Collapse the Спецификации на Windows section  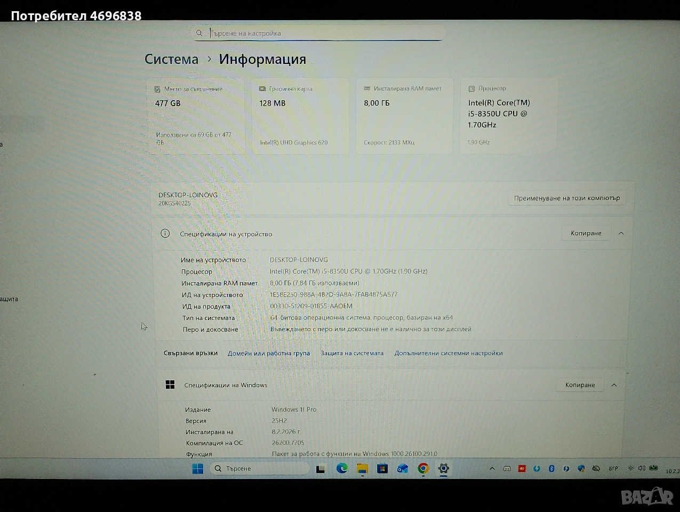coord(614,385)
